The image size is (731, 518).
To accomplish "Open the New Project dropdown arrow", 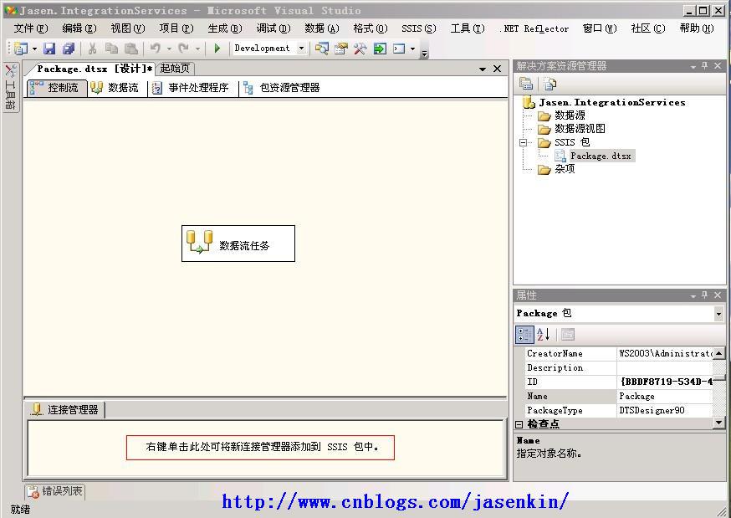I will (x=34, y=49).
